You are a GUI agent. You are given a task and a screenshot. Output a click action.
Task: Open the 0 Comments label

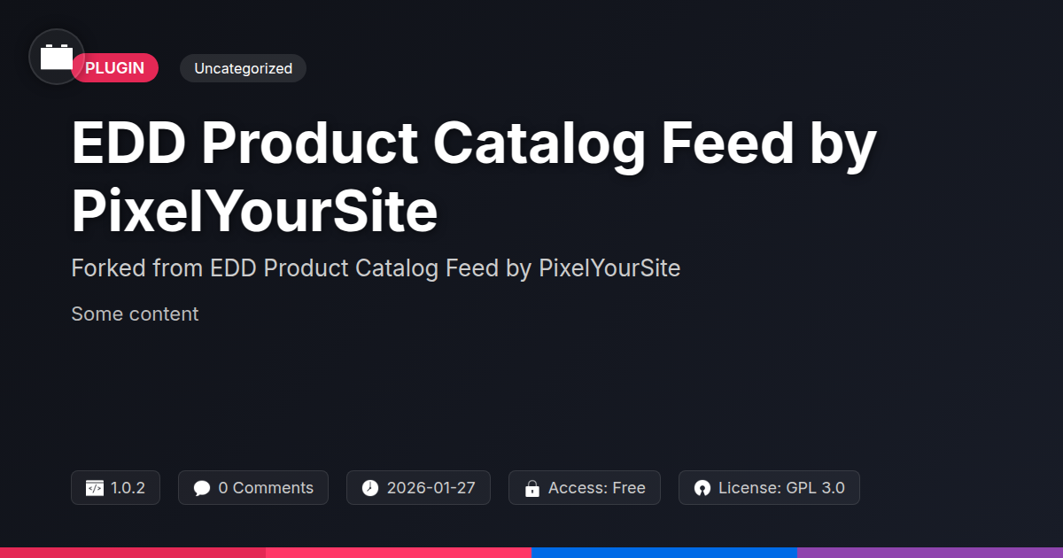266,488
